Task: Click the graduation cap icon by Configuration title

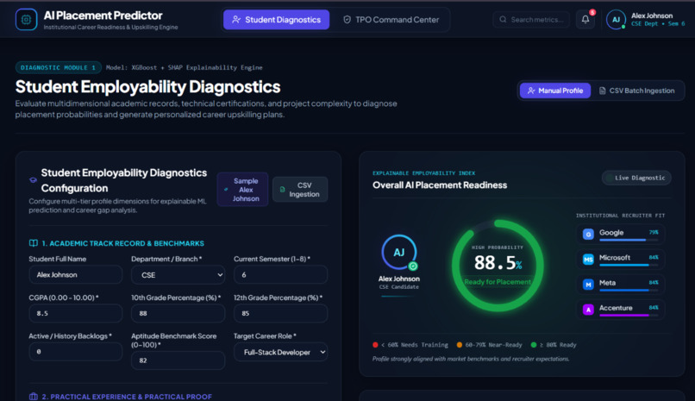Action: point(33,180)
